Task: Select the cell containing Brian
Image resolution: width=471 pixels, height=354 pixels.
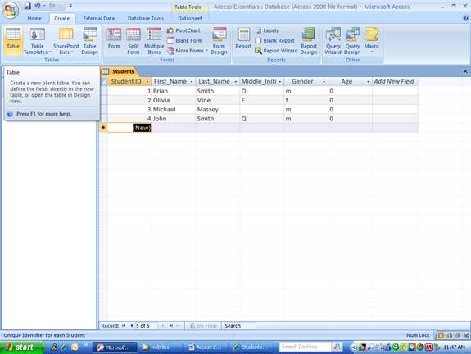Action: [x=174, y=91]
